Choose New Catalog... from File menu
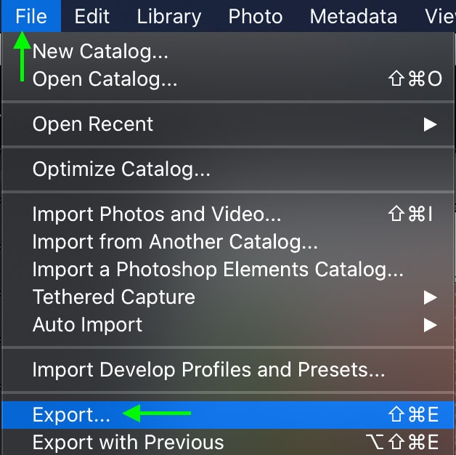 (x=100, y=52)
